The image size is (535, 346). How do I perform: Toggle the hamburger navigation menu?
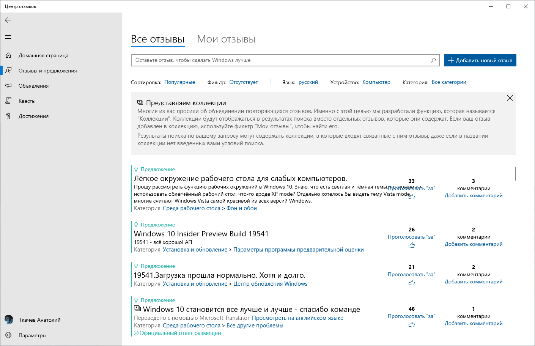coord(8,37)
